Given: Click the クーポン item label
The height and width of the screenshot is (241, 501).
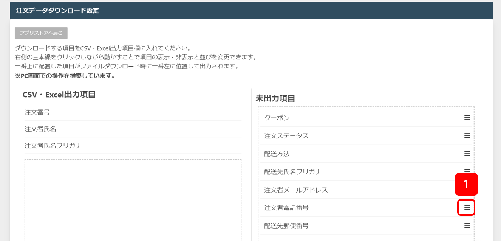Looking at the screenshot, I should pos(277,118).
